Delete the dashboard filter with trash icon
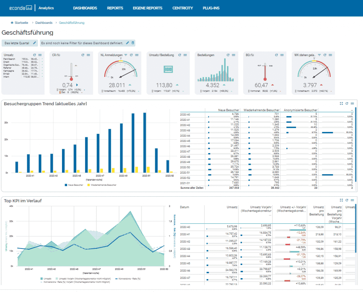 pos(133,43)
